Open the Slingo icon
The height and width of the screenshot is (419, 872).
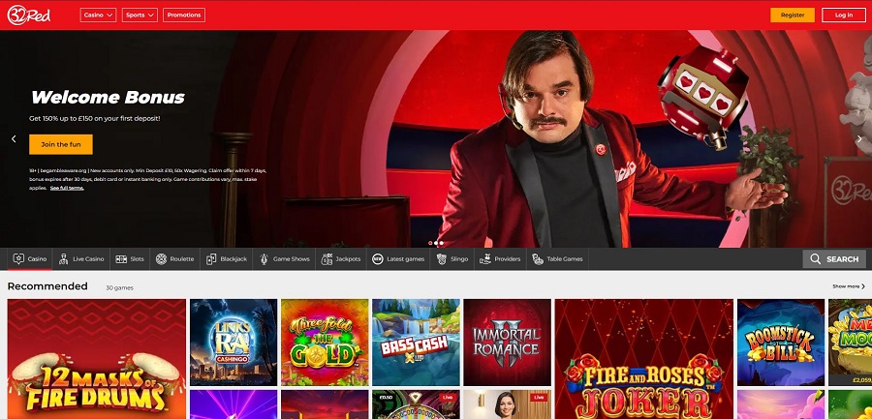(442, 259)
